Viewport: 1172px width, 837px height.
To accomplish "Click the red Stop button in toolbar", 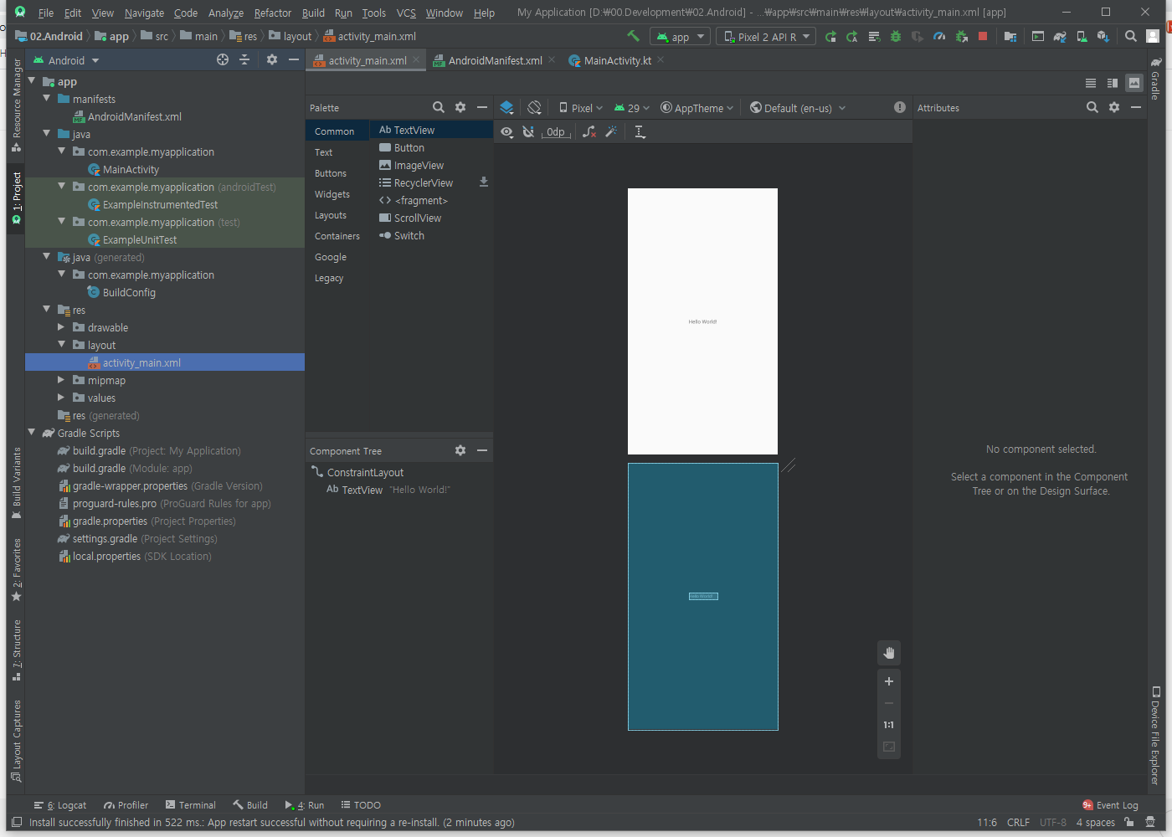I will point(983,36).
